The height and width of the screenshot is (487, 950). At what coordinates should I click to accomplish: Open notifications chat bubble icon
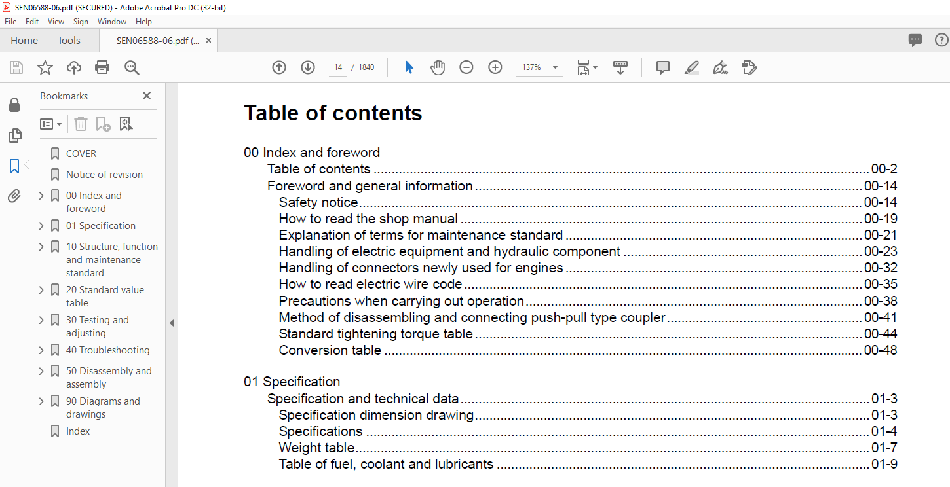pos(915,40)
